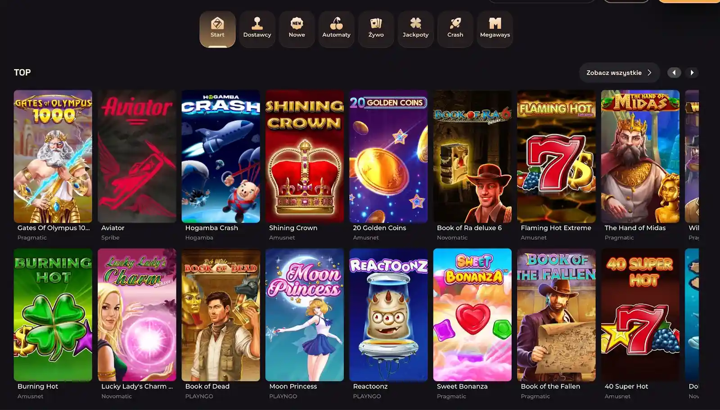Open the Jackpoty clover icon
This screenshot has width=720, height=410.
(415, 23)
